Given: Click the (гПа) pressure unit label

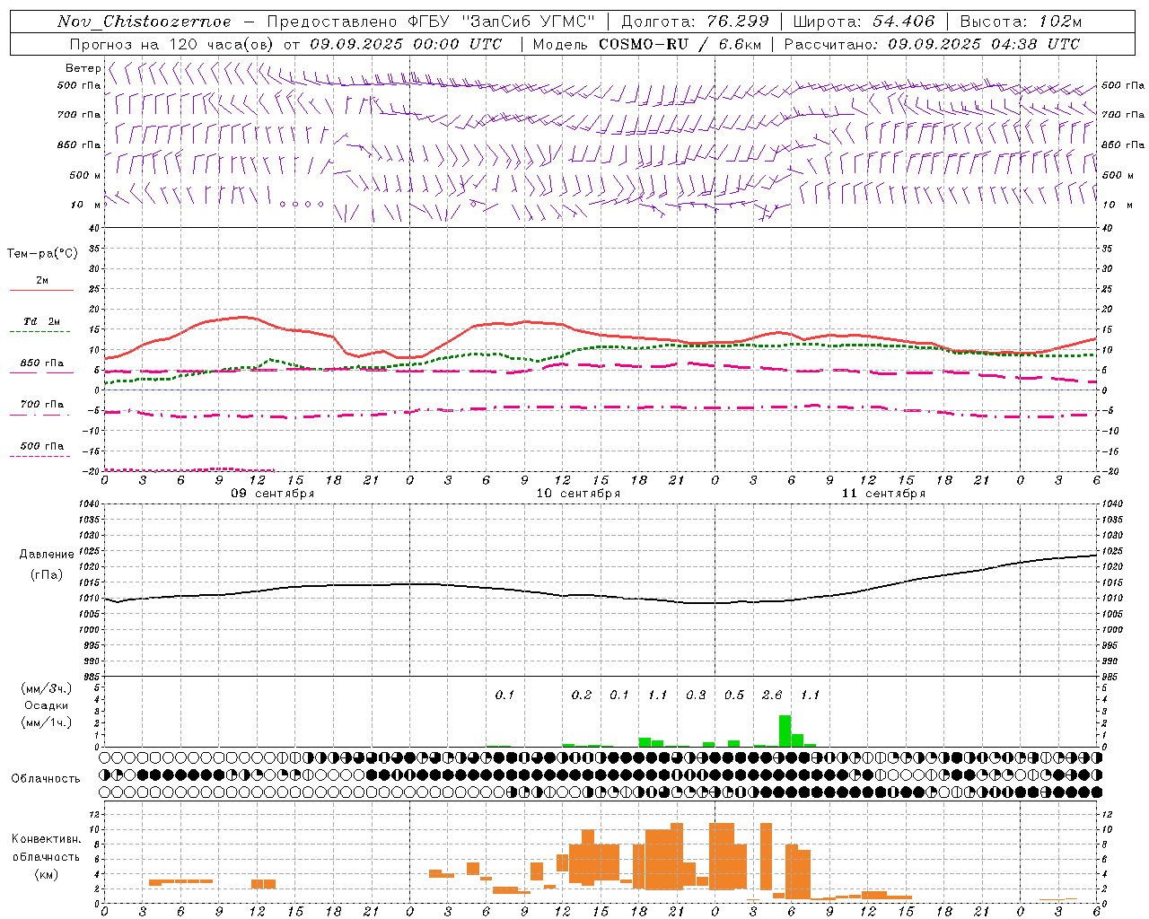Looking at the screenshot, I should (x=47, y=575).
